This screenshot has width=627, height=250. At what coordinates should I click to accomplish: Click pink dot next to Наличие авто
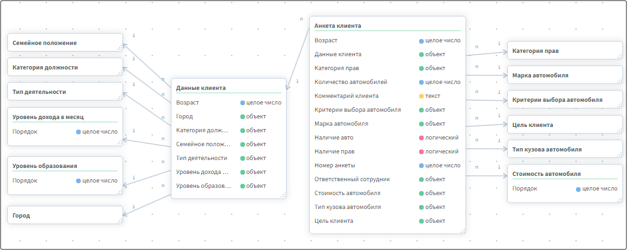pos(421,138)
